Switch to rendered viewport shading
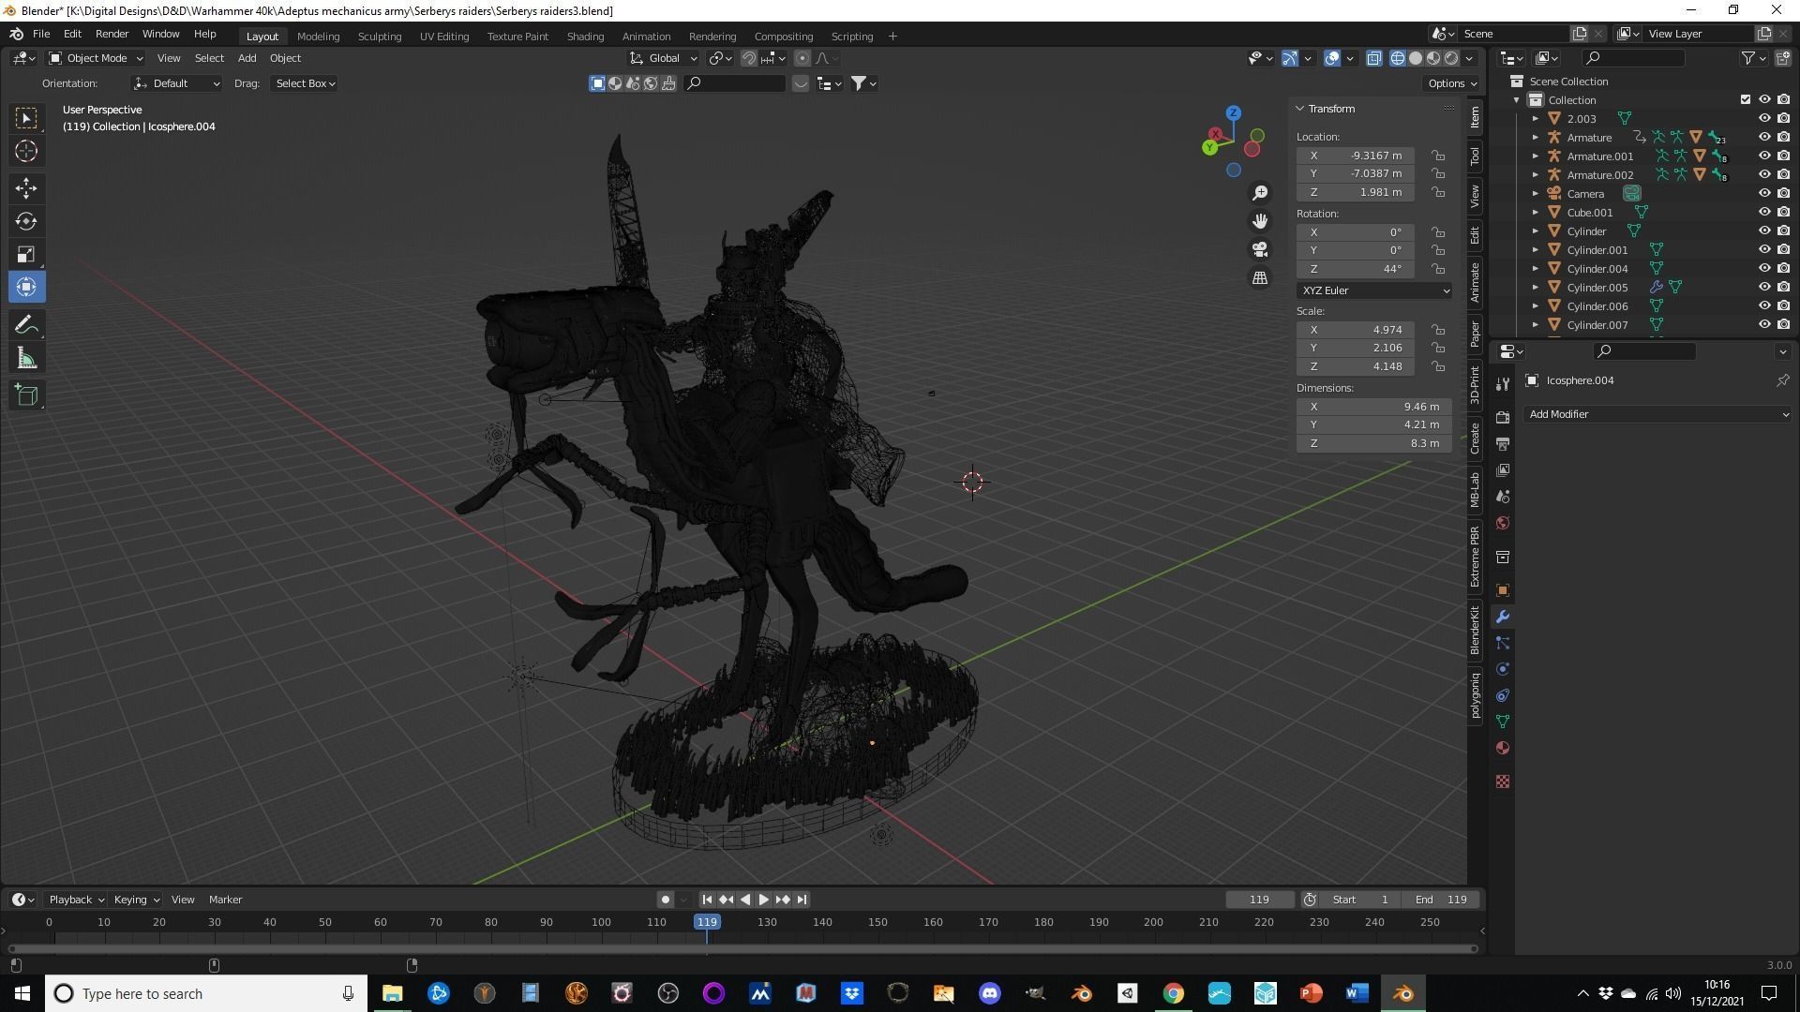Screen dimensions: 1800x1012 pyautogui.click(x=1451, y=58)
